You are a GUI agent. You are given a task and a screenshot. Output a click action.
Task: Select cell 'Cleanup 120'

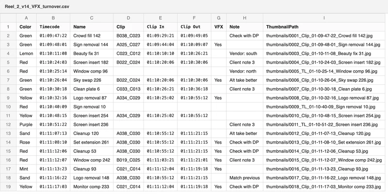92,134
